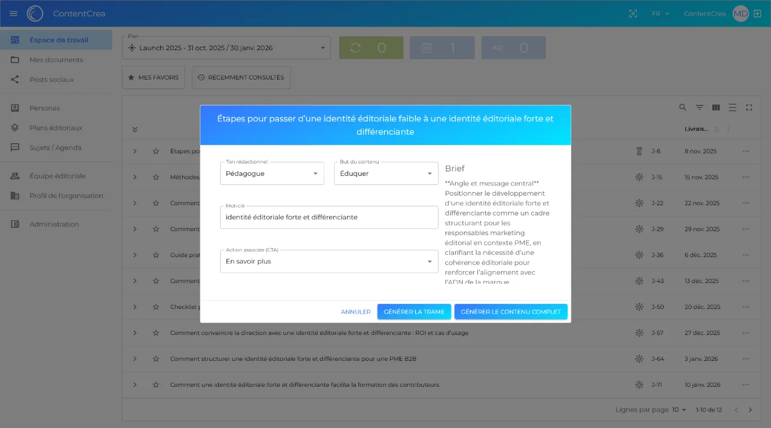Open the But du contenu dropdown

(386, 174)
